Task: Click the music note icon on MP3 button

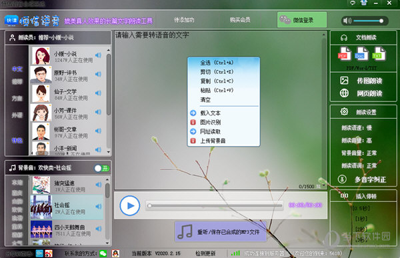Action: pyautogui.click(x=185, y=231)
